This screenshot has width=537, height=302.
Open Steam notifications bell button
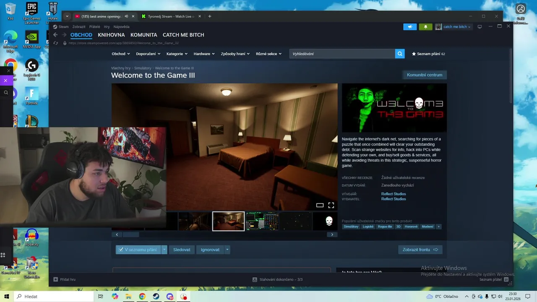tap(425, 27)
